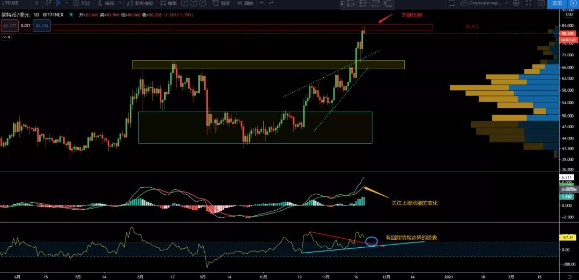
Task: Start bar replay with 回放
Action: pyautogui.click(x=245, y=3)
